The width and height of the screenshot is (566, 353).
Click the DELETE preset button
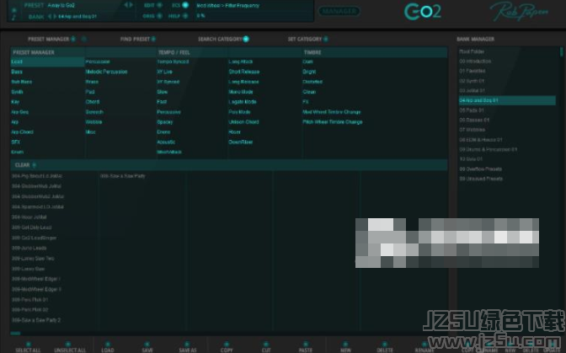[385, 347]
